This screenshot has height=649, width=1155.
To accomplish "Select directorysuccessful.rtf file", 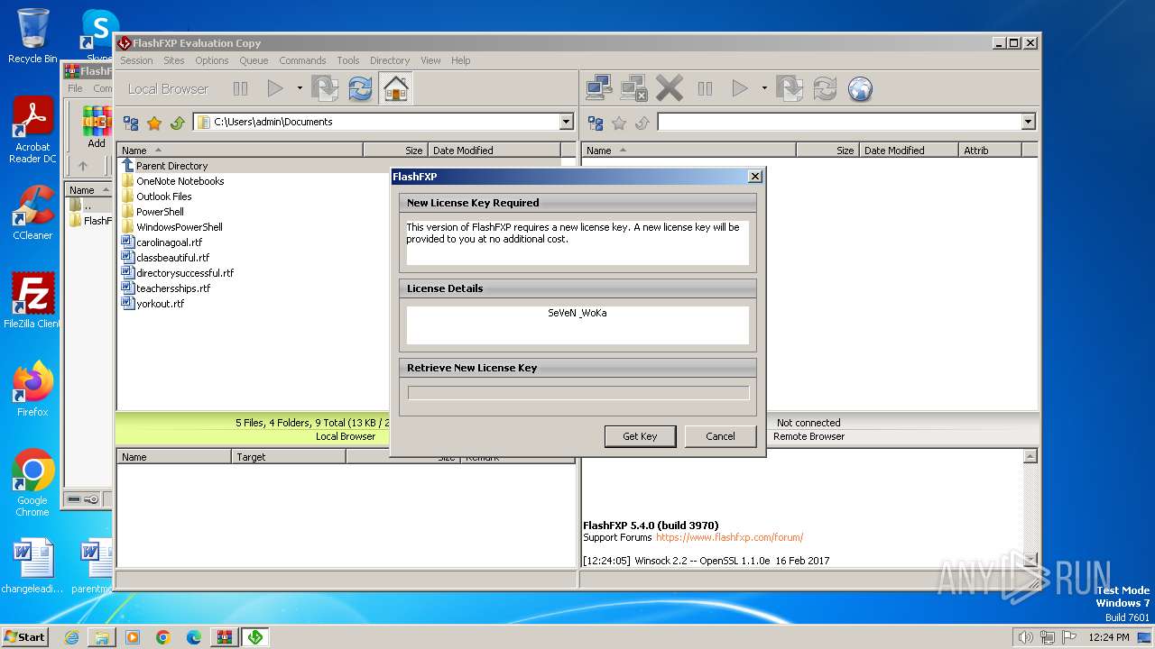I will point(184,273).
